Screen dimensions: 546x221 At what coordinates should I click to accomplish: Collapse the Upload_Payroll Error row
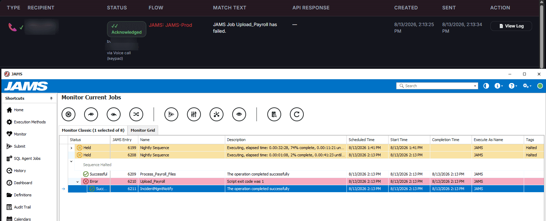coord(78,182)
